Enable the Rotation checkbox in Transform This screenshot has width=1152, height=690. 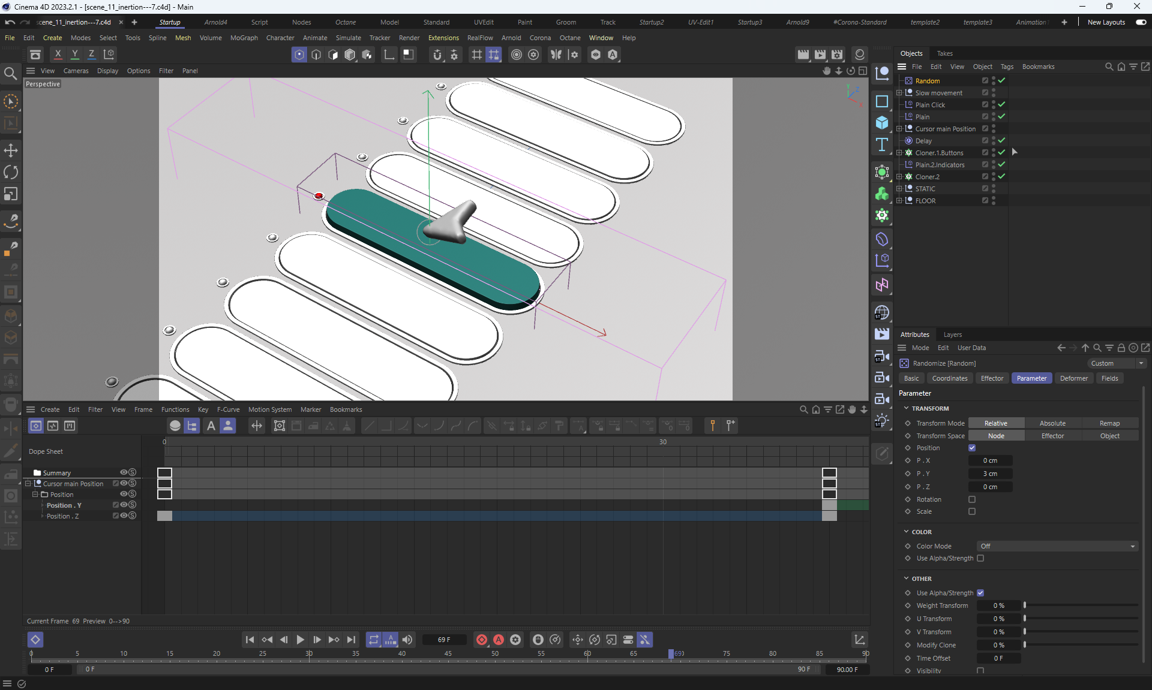[x=972, y=499]
